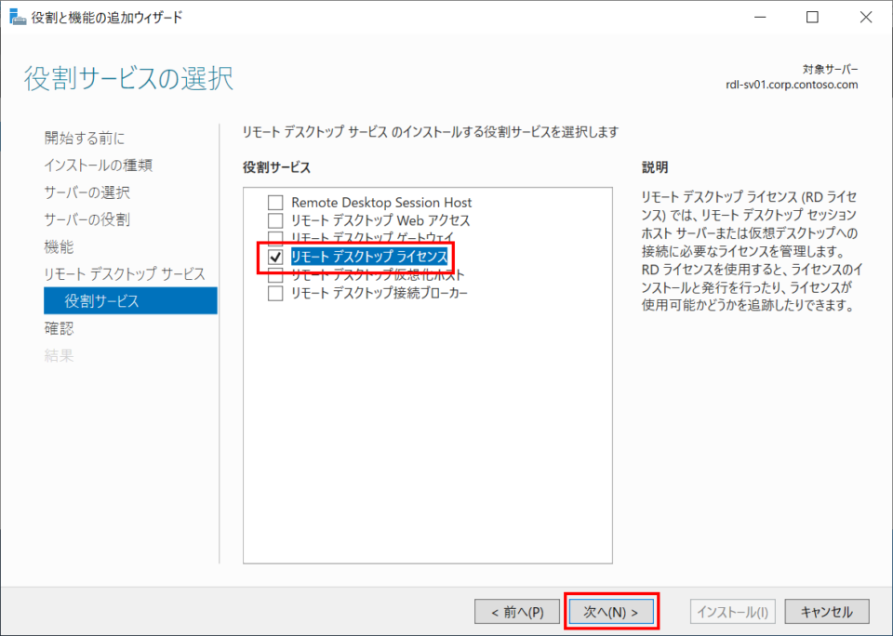
Task: Enable リモート デスクトップ接続ブローカー checkbox
Action: (275, 293)
